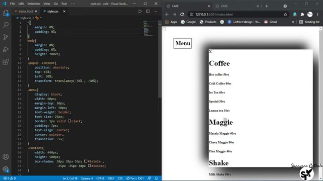The width and height of the screenshot is (323, 181).
Task: Open editor More Actions ellipsis
Action: click(x=155, y=11)
